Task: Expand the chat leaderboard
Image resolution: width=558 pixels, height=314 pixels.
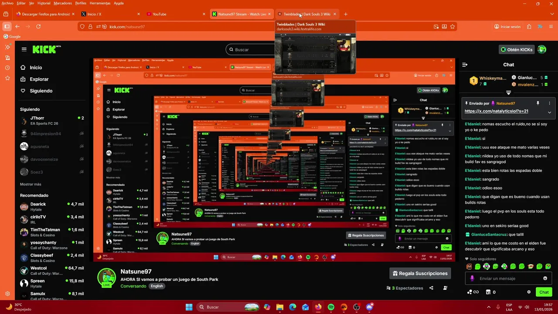Action: click(508, 92)
